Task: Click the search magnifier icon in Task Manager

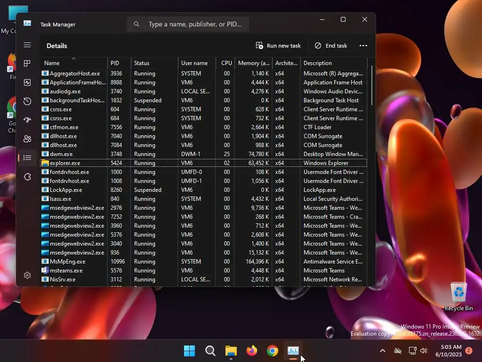Action: tap(137, 24)
